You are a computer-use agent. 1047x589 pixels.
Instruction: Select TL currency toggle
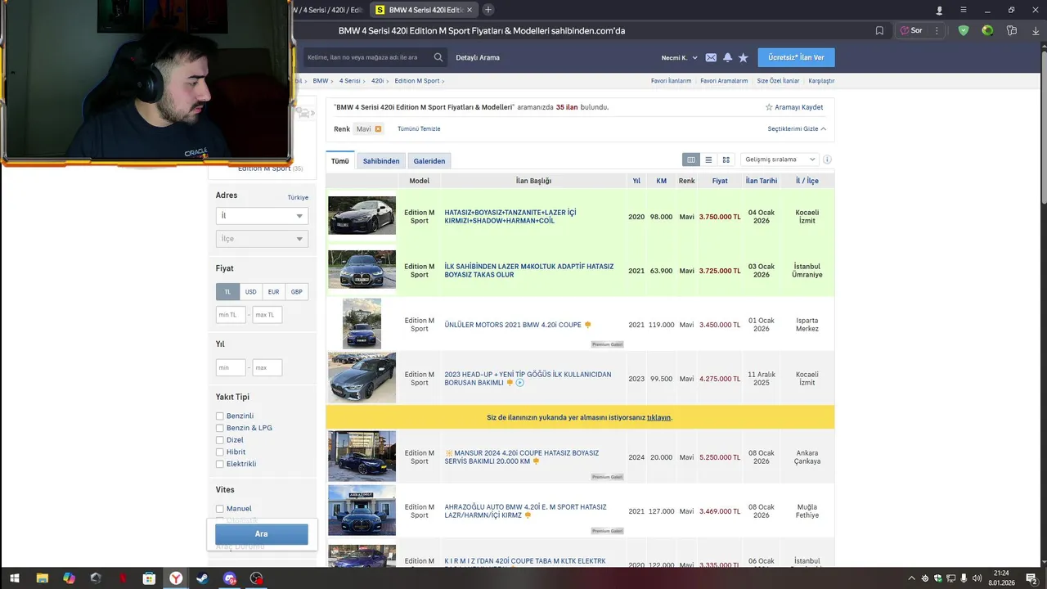[x=227, y=291]
